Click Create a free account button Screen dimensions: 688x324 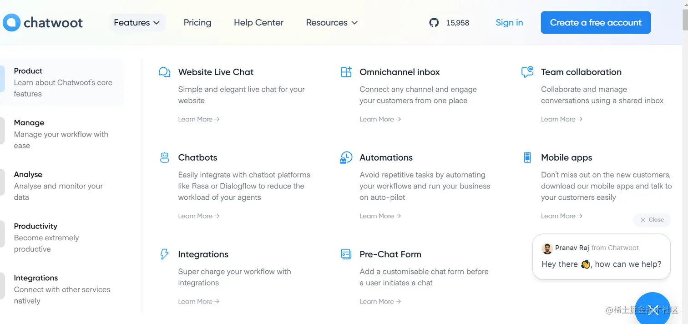point(596,22)
